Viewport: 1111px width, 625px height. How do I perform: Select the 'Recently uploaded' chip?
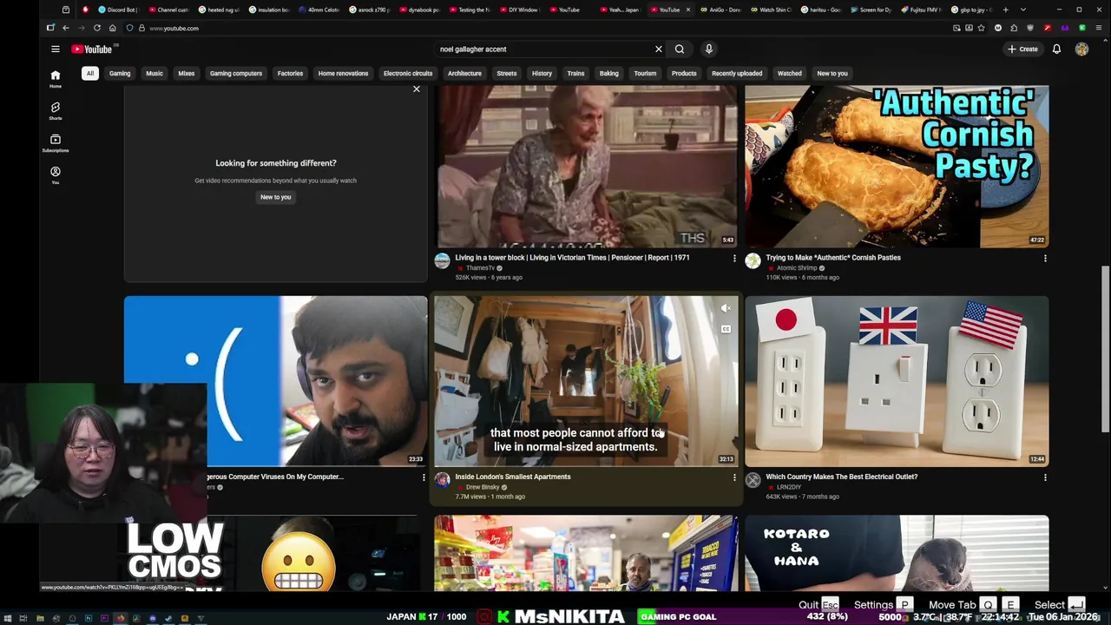(x=737, y=73)
